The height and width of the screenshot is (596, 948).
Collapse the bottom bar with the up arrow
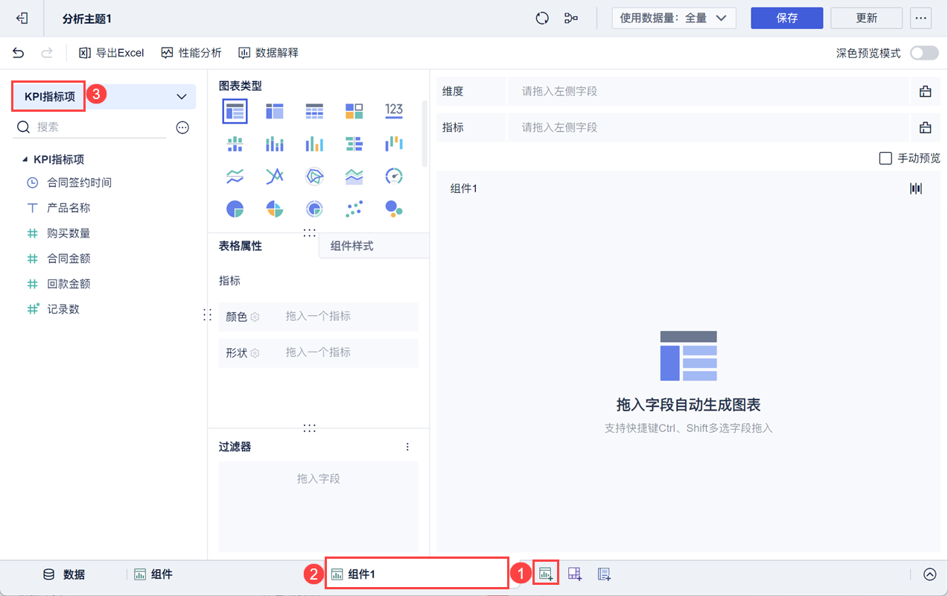pos(929,574)
